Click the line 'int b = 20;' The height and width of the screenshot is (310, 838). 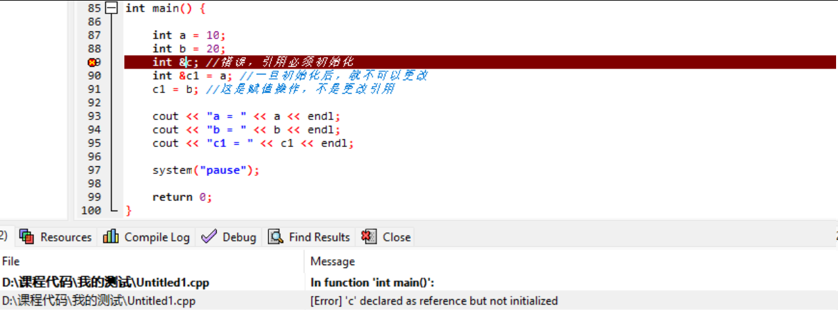tap(189, 49)
